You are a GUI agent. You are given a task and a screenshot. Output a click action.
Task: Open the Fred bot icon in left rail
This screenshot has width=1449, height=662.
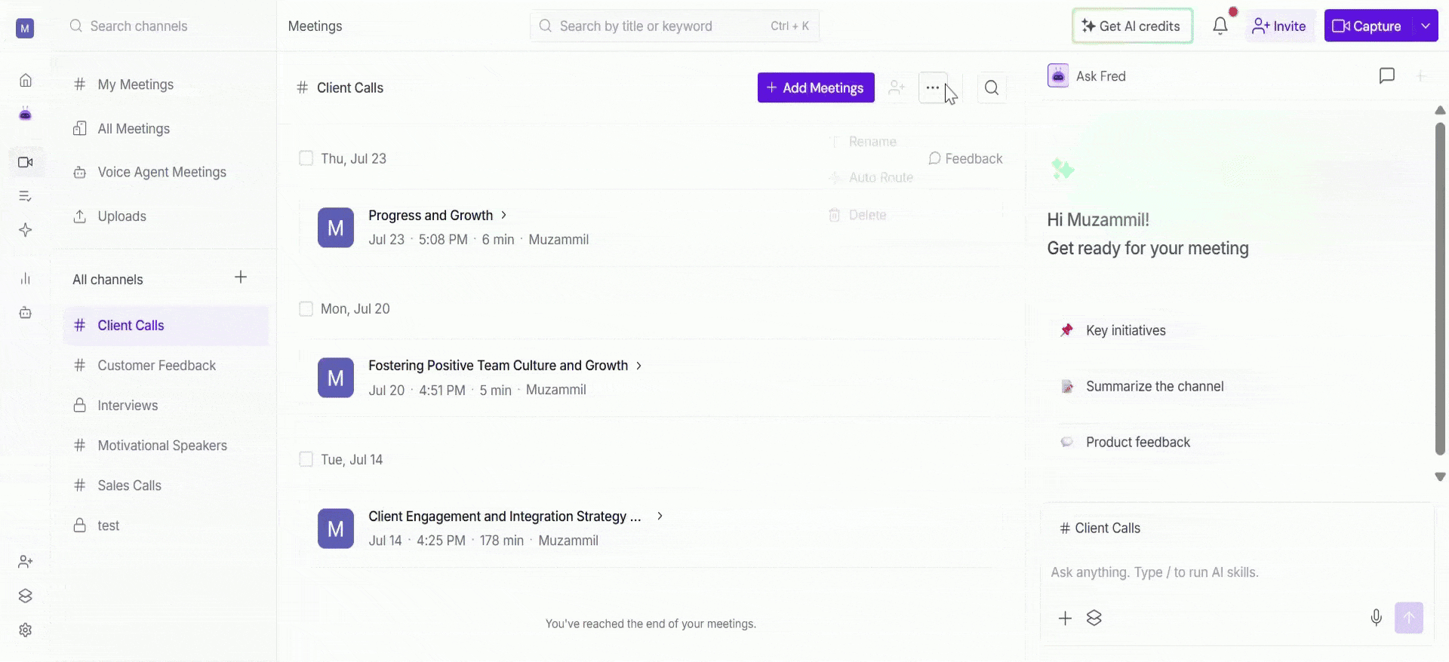pyautogui.click(x=26, y=114)
